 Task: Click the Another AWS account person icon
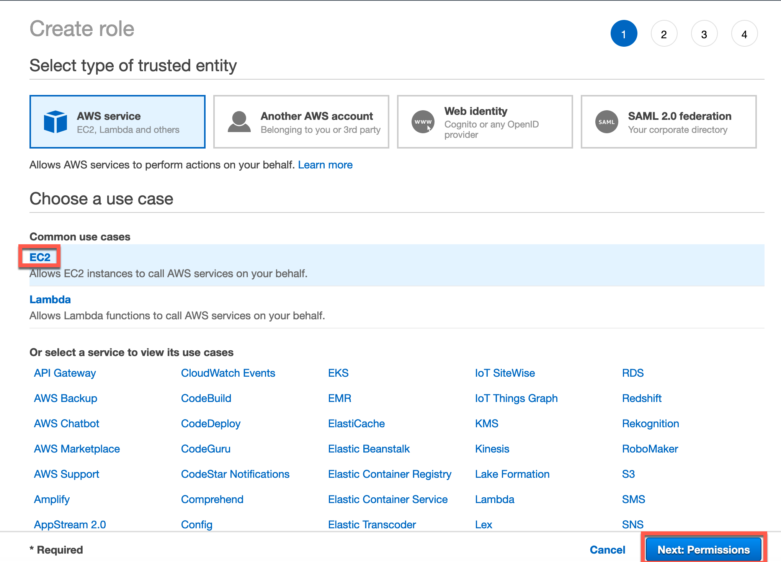tap(239, 122)
